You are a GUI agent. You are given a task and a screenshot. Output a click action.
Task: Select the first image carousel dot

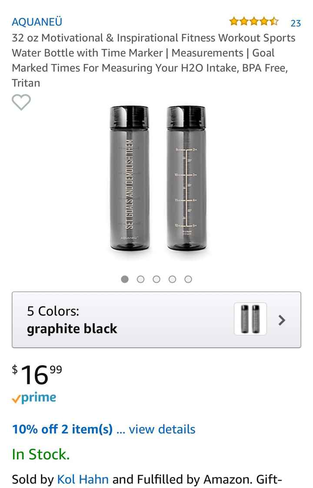(x=125, y=279)
